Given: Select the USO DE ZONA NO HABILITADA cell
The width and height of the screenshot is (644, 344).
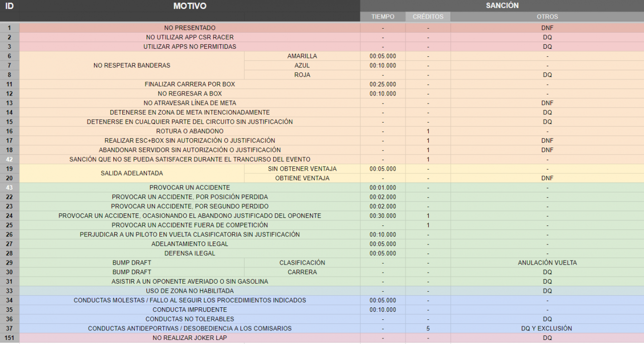Looking at the screenshot, I should click(x=190, y=291).
